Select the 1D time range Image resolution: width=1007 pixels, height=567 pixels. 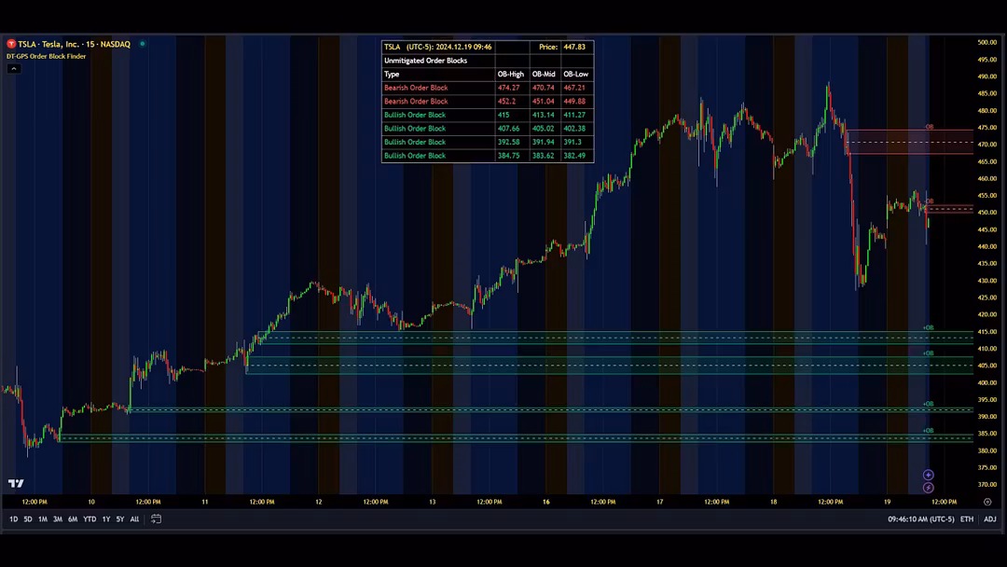14,519
